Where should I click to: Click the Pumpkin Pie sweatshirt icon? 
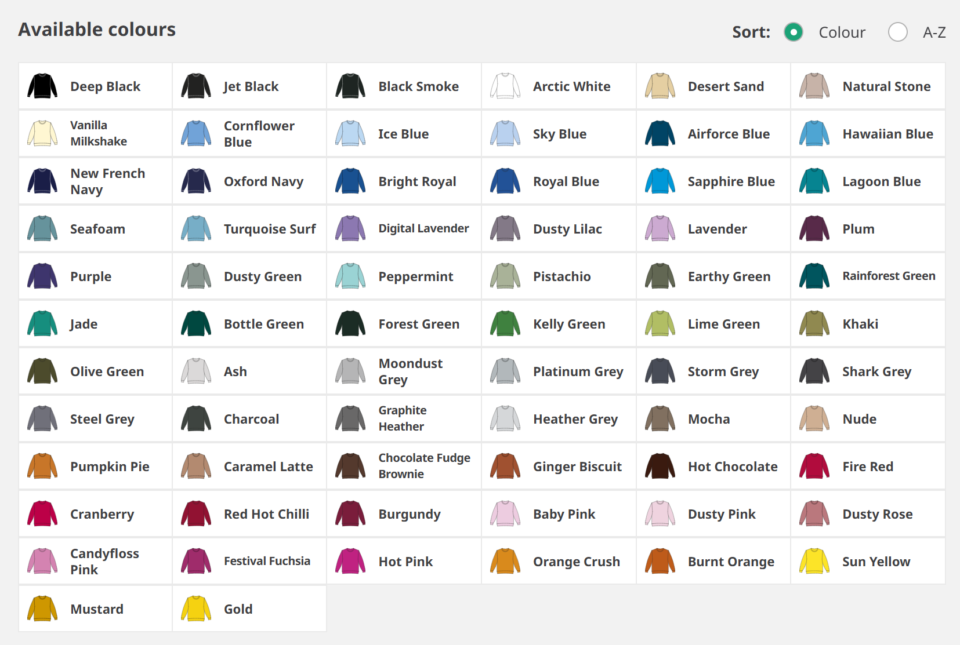click(x=42, y=467)
